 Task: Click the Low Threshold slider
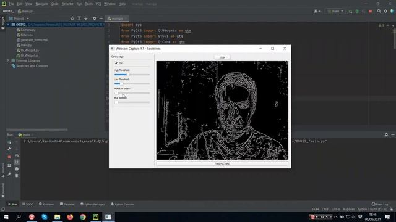(132, 84)
